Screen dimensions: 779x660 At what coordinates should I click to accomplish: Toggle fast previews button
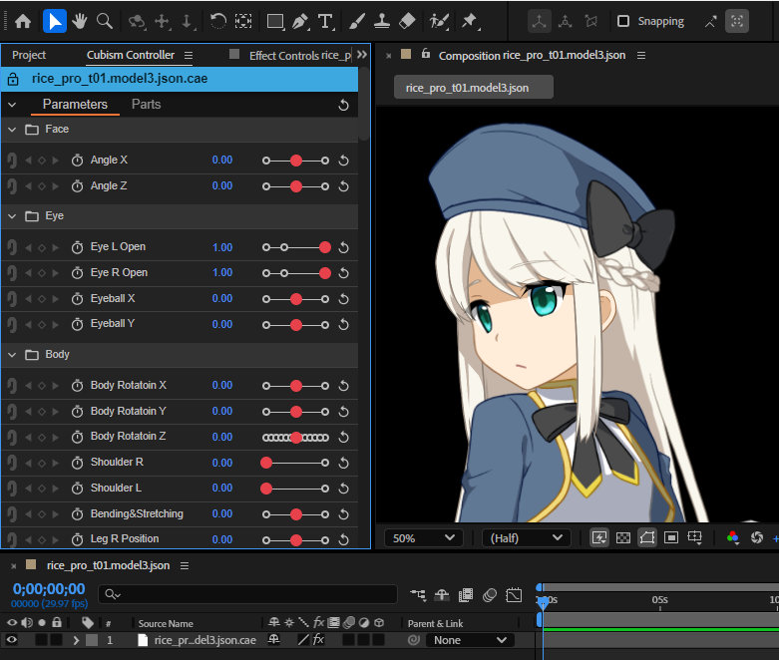click(599, 537)
